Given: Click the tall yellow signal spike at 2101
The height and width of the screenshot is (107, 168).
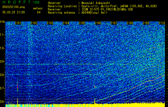Looking at the screenshot, I should point(18,101).
